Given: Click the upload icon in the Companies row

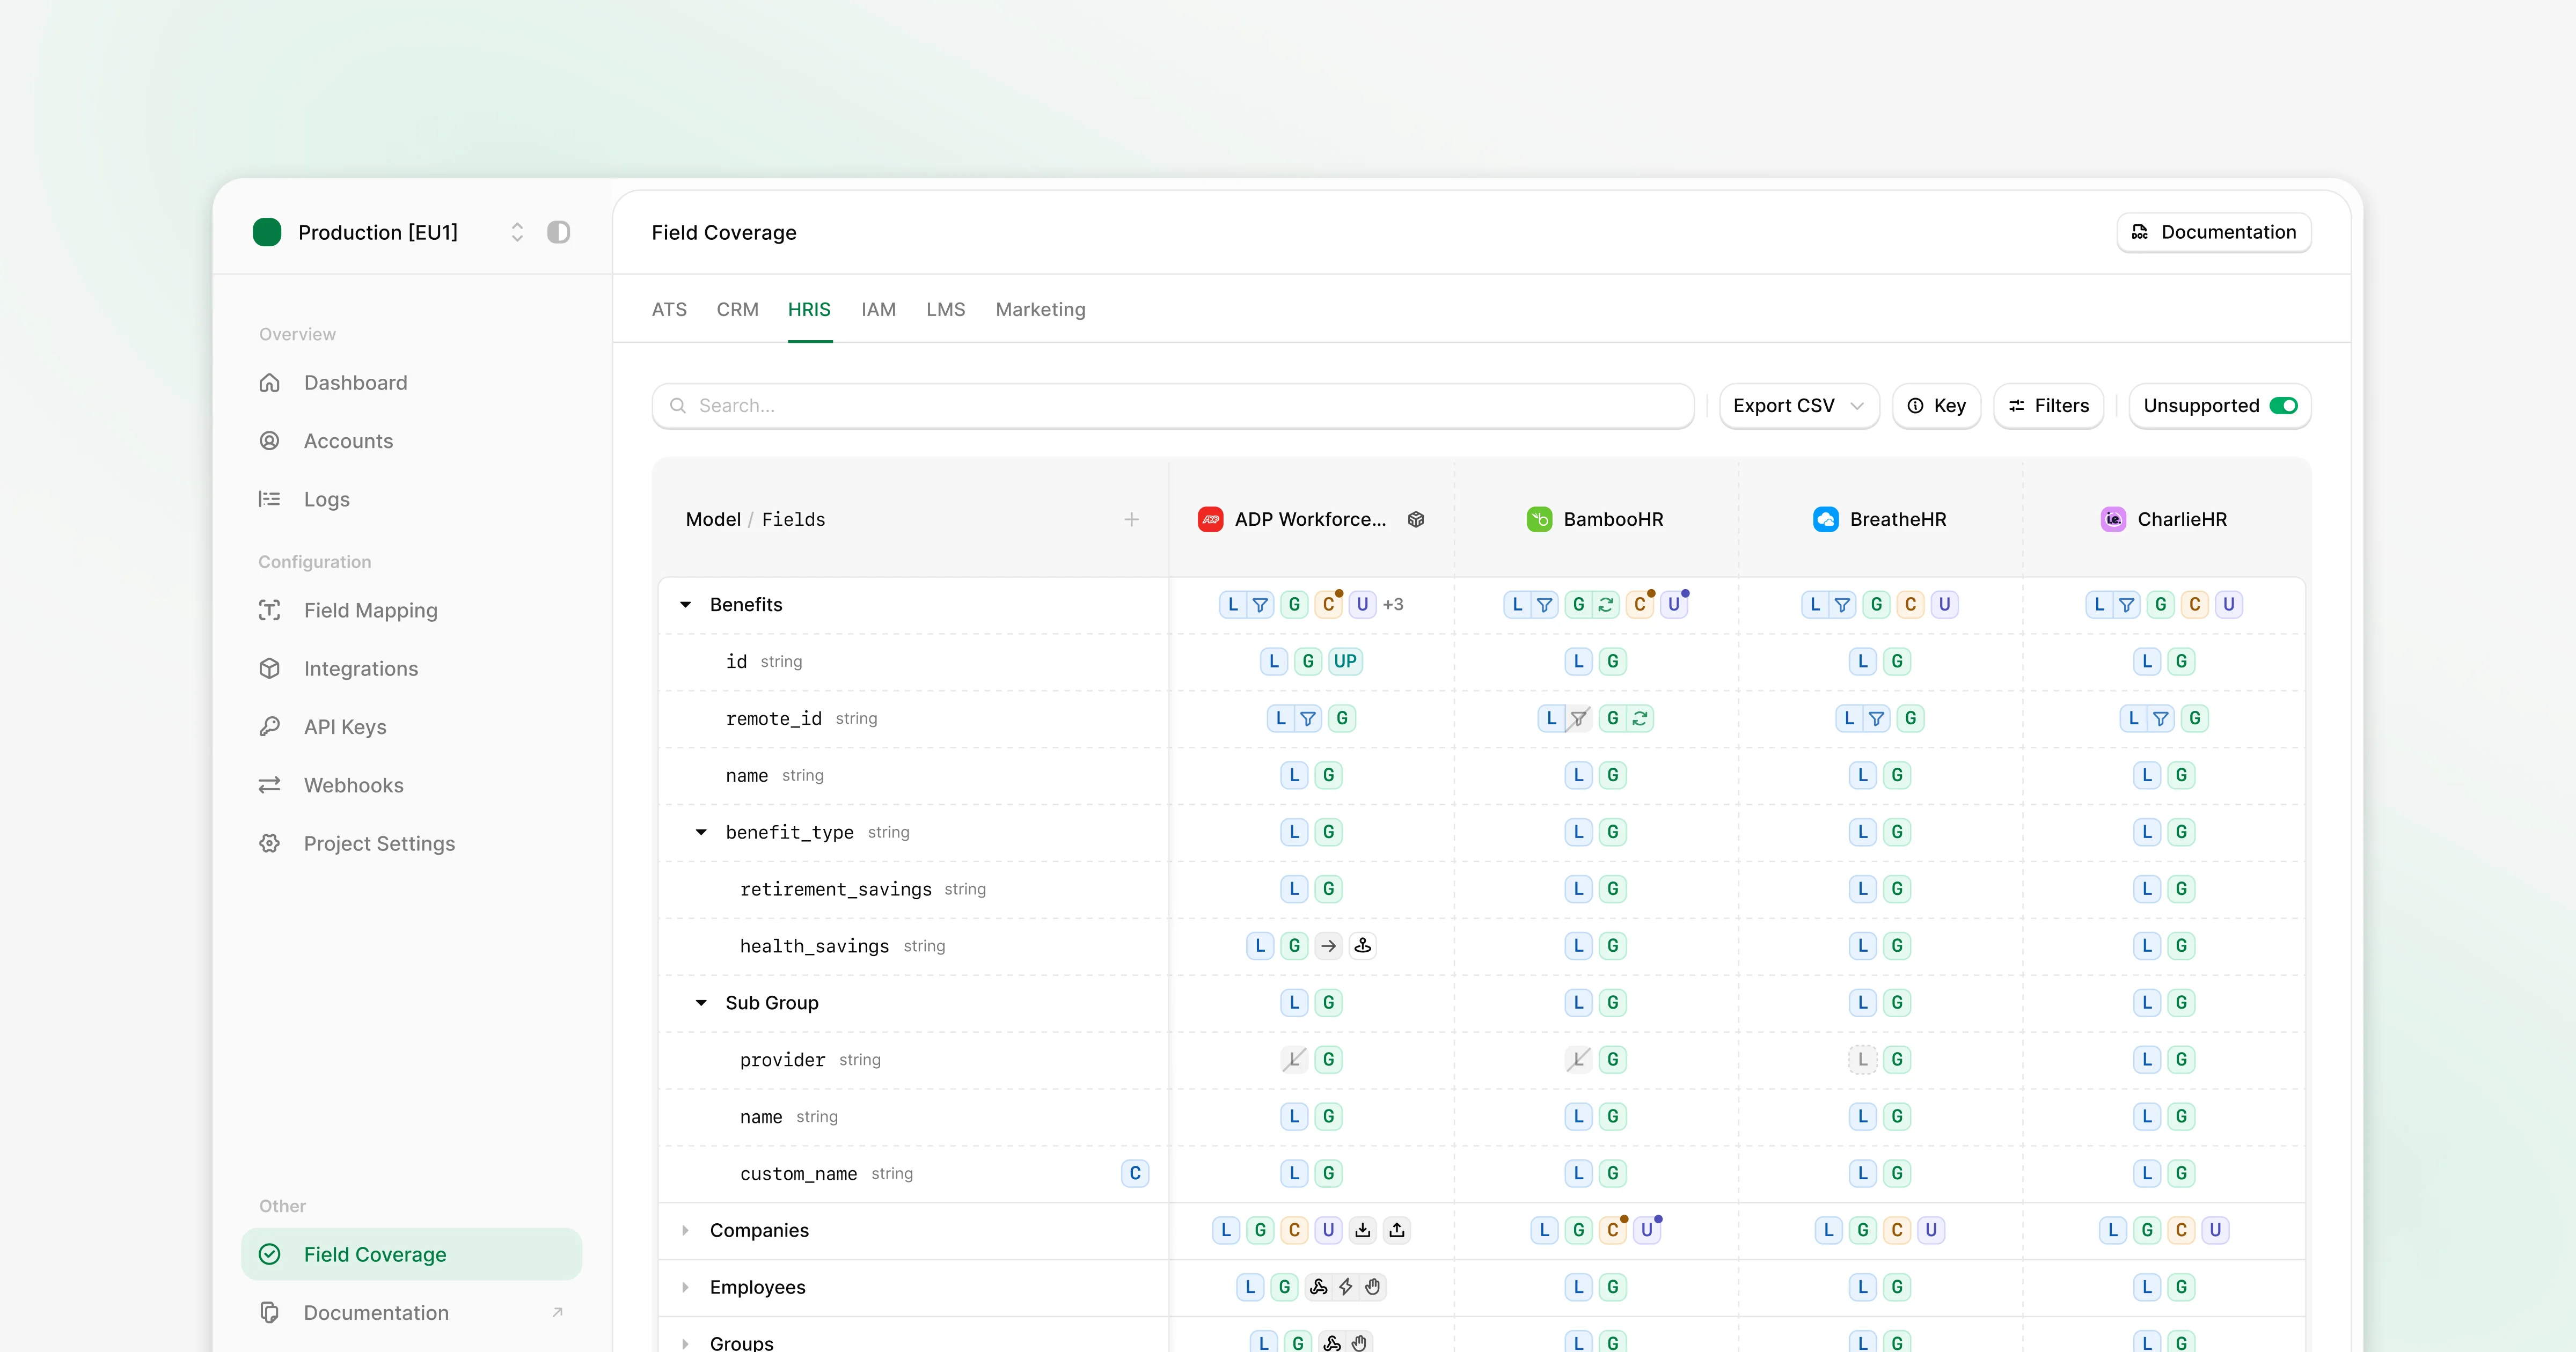Looking at the screenshot, I should coord(1397,1230).
